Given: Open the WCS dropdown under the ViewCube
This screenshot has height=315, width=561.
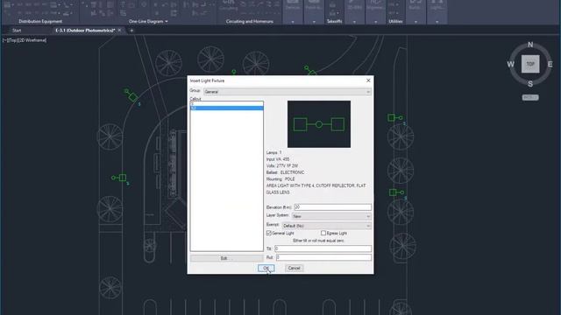Looking at the screenshot, I should coord(530,97).
